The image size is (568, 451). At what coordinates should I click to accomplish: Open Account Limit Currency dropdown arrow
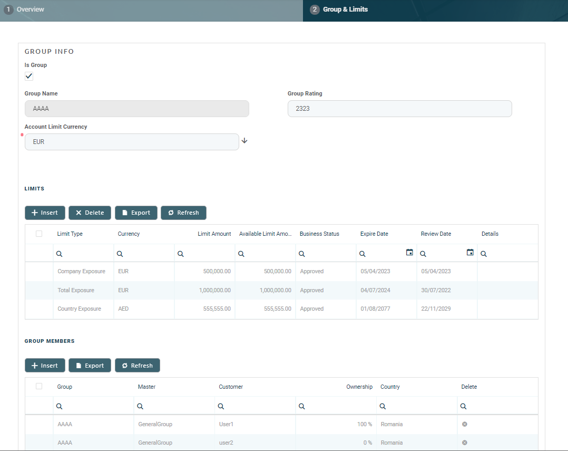pos(244,141)
